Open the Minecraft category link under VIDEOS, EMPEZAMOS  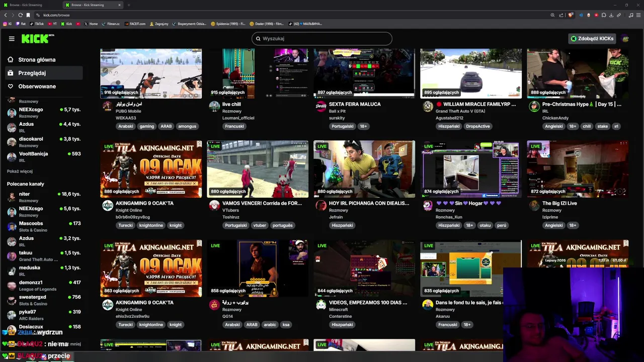(338, 310)
